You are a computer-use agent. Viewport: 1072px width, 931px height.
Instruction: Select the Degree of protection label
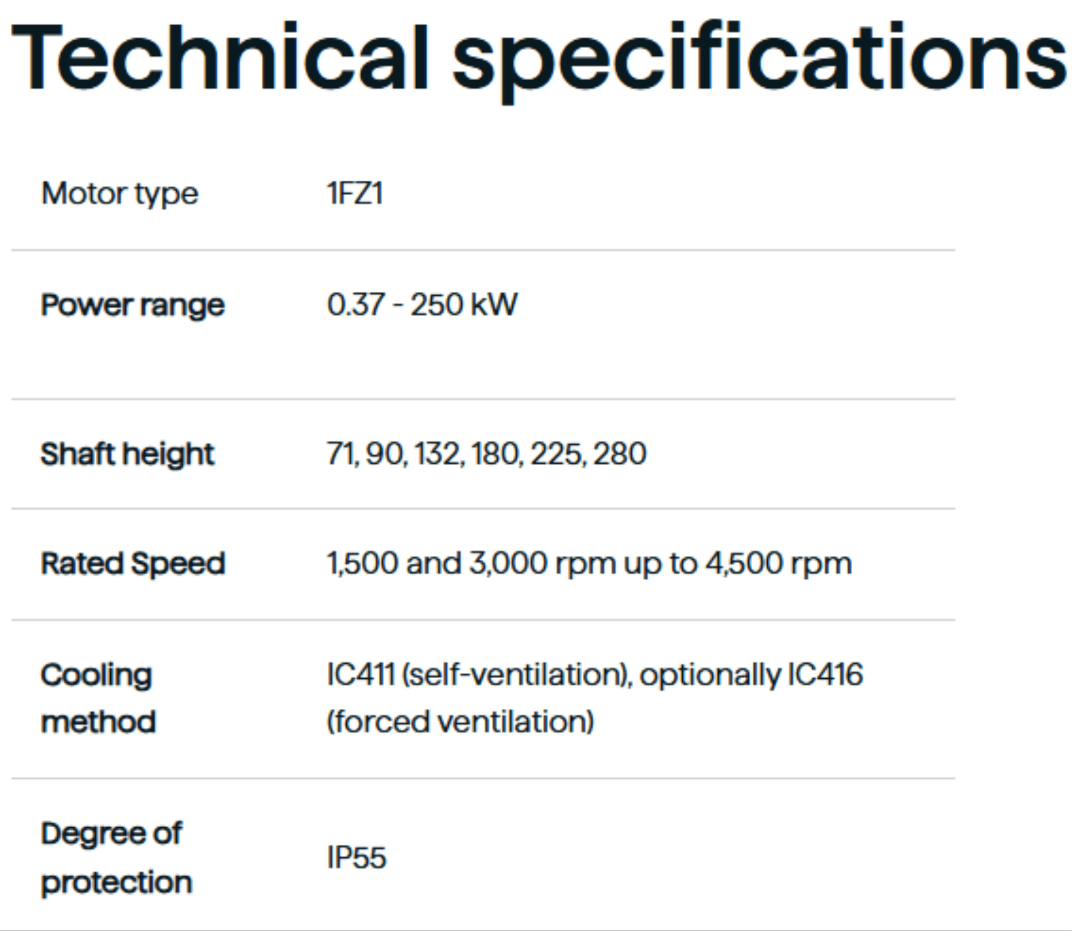(117, 858)
